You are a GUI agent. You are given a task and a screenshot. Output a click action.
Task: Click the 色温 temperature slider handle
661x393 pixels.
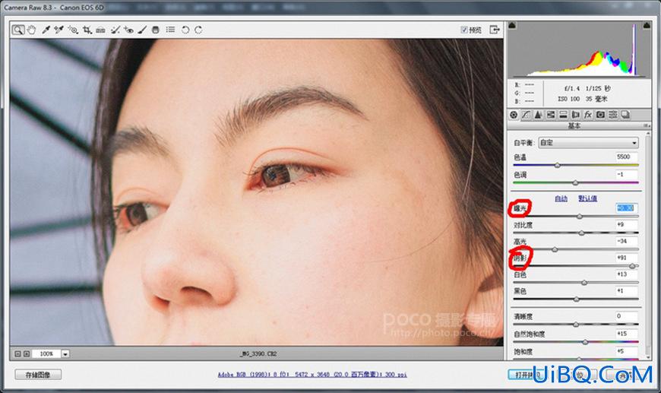[x=558, y=166]
